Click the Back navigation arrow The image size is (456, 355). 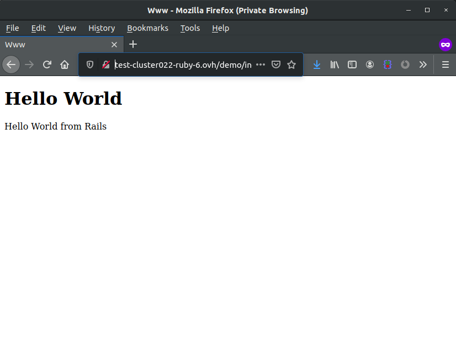[x=11, y=64]
